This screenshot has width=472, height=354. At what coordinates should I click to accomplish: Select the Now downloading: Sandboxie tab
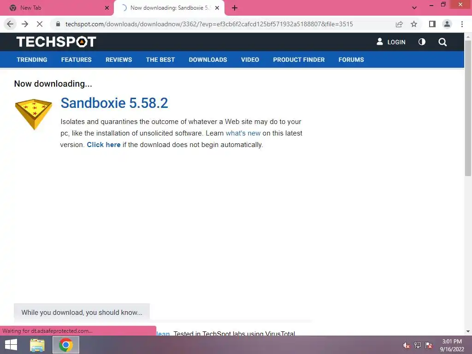pyautogui.click(x=169, y=8)
